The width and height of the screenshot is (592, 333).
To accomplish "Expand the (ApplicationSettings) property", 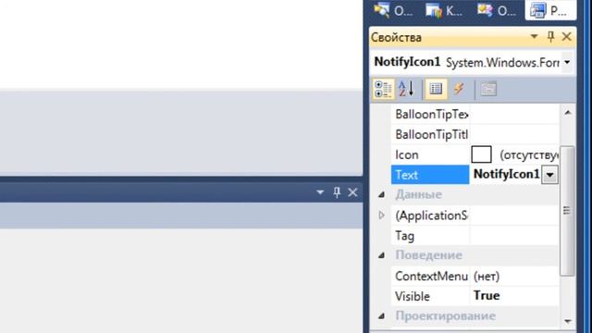I will pos(381,216).
